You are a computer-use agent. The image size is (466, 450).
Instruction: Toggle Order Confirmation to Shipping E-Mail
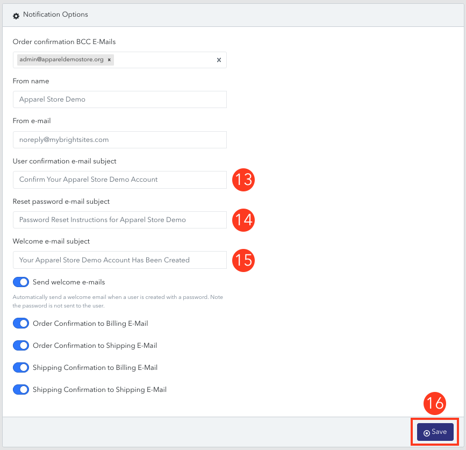tap(21, 345)
